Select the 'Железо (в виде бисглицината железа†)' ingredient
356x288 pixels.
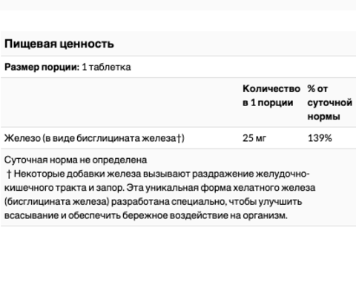pyautogui.click(x=94, y=138)
